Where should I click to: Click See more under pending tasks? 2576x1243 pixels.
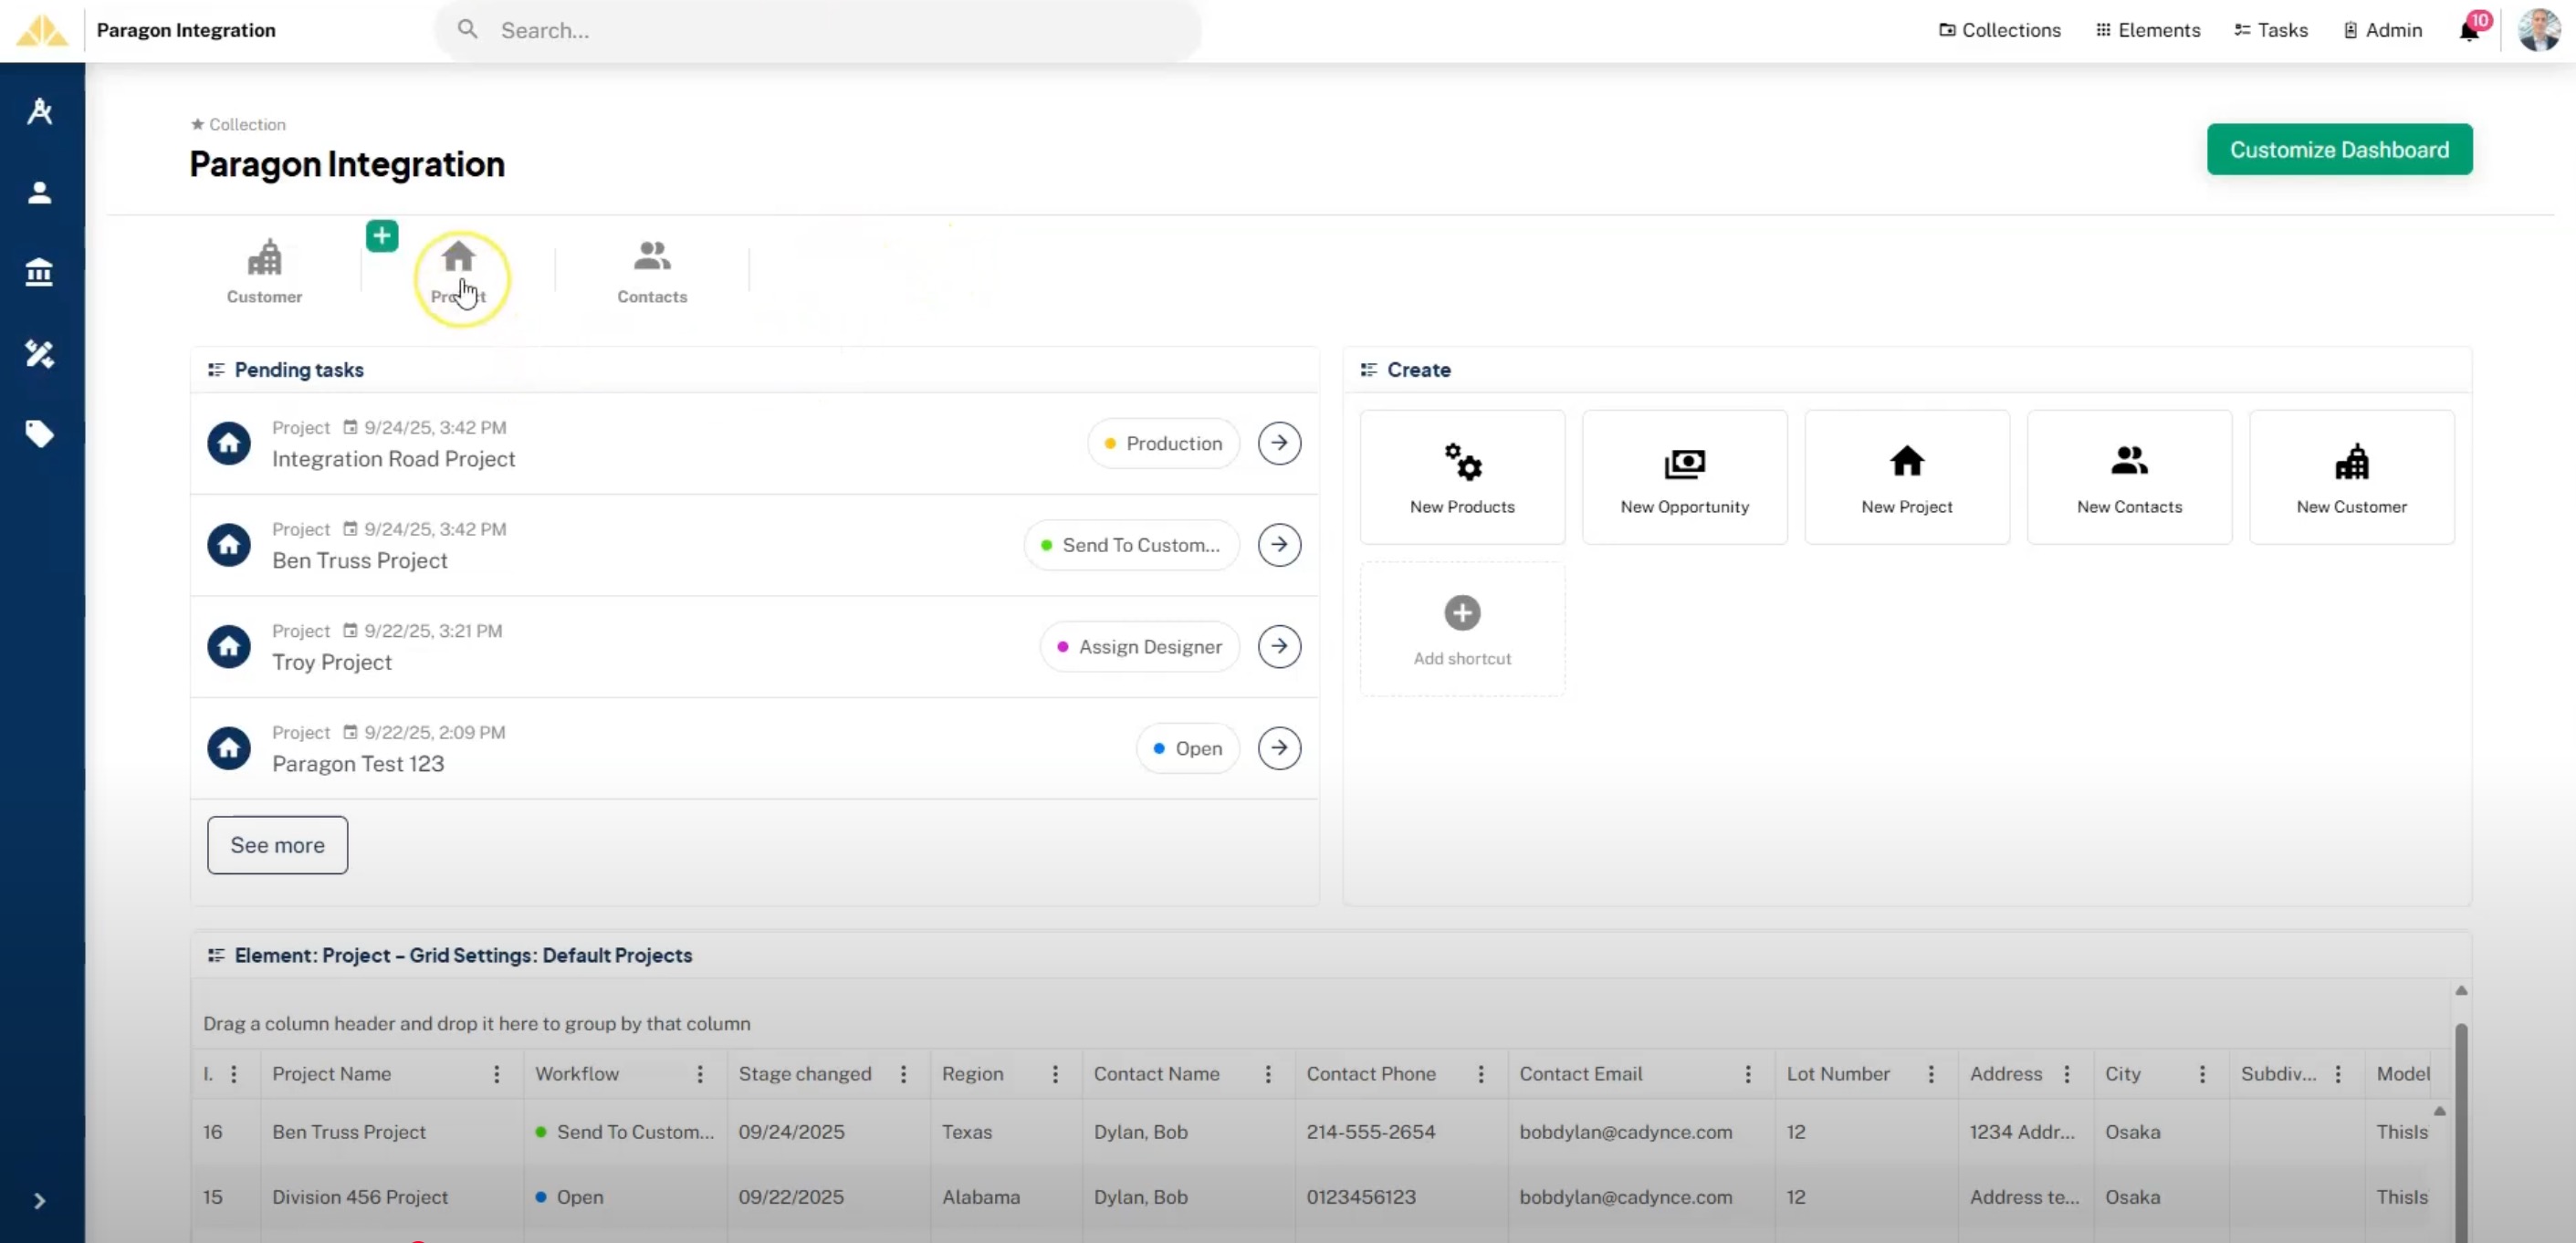(277, 845)
